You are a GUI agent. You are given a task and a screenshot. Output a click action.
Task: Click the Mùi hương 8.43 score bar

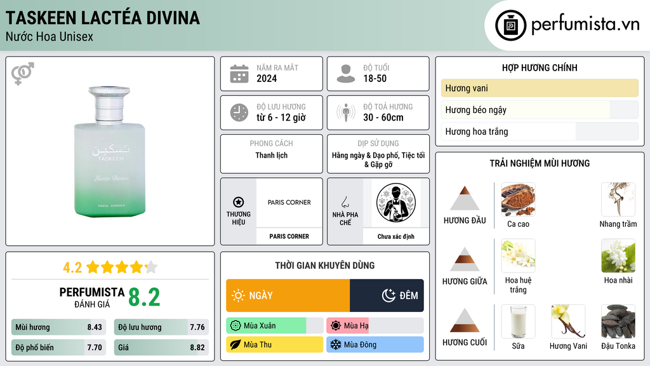tap(58, 327)
